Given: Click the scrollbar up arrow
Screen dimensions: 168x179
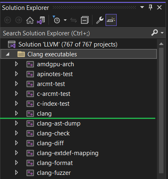Looking at the screenshot, I should 161,44.
